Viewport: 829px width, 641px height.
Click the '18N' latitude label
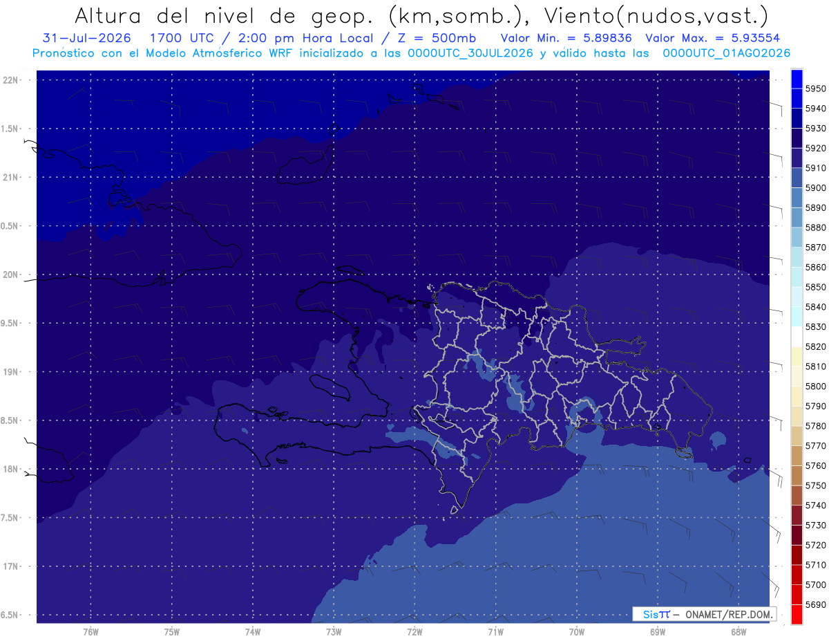[12, 469]
